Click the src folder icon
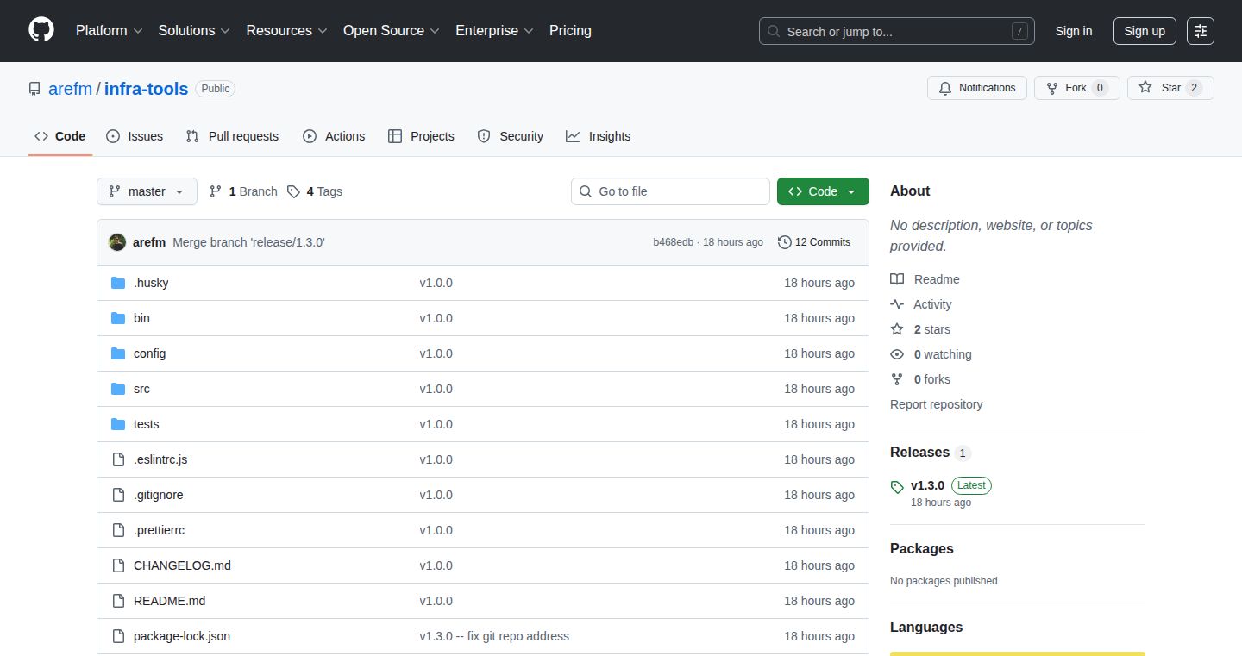Screen dimensions: 1242x656 click(118, 389)
